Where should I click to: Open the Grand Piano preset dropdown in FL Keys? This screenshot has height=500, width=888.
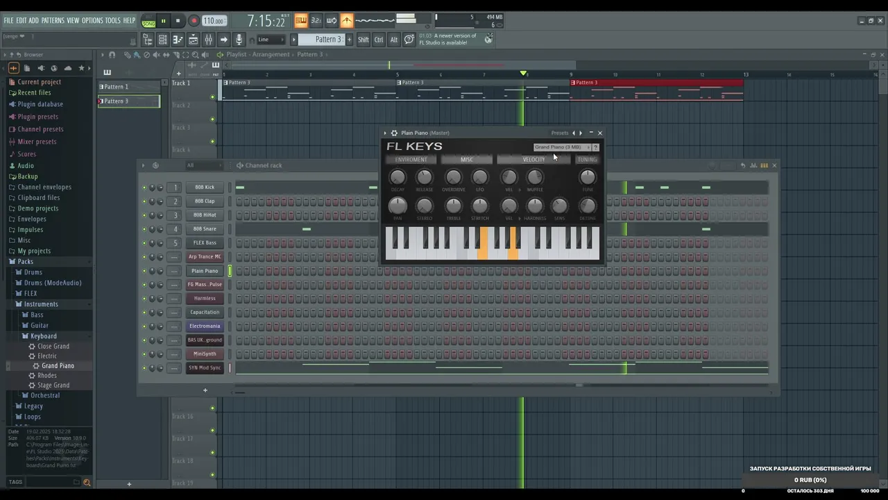[x=562, y=147]
